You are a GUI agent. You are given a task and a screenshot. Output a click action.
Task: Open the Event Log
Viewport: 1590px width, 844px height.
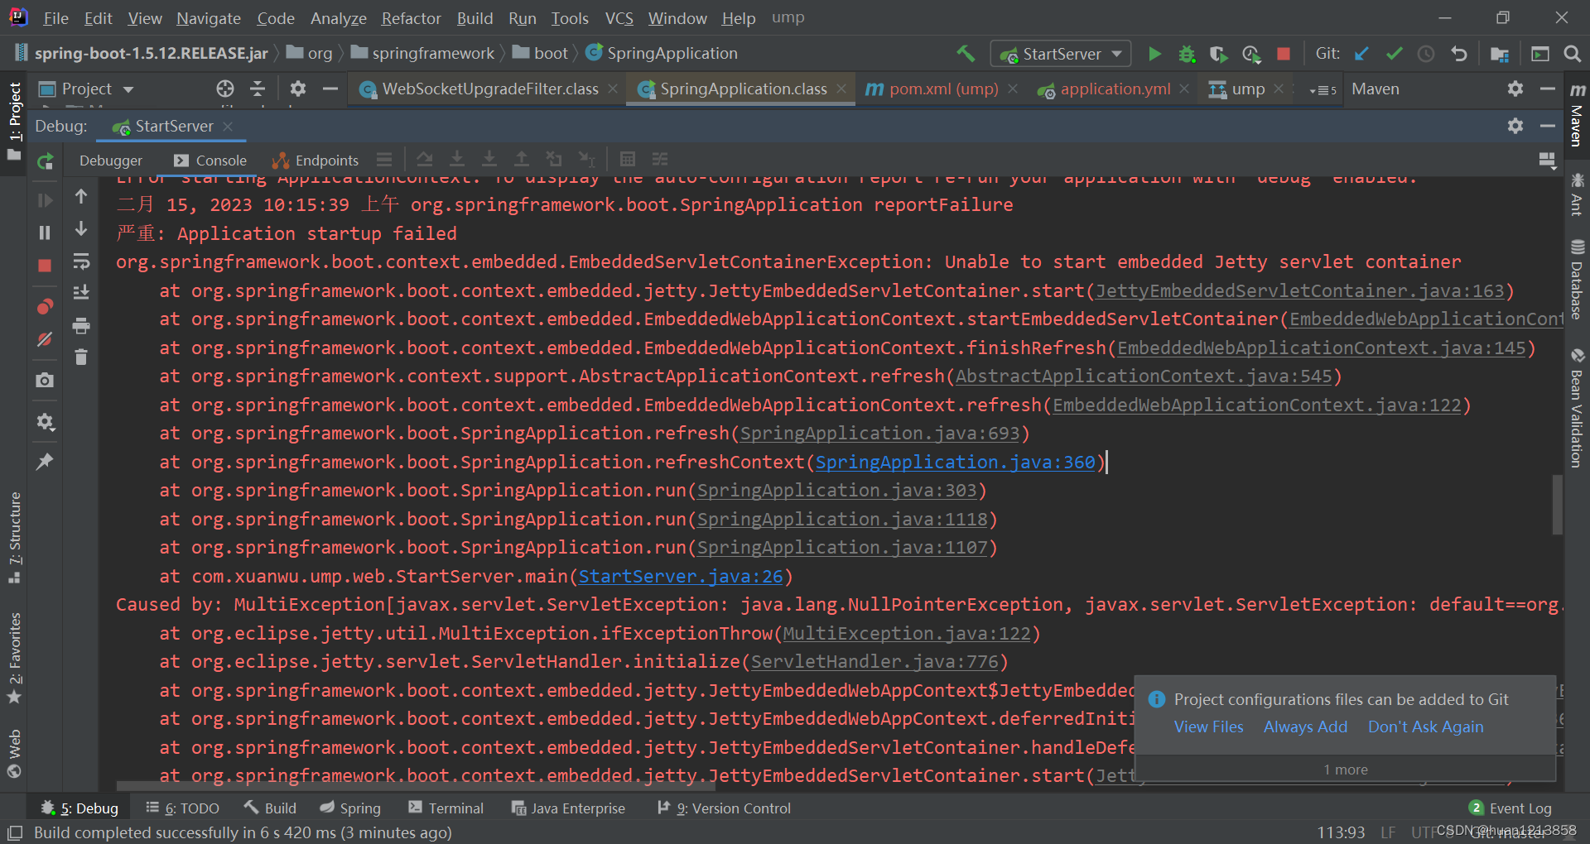pos(1510,808)
